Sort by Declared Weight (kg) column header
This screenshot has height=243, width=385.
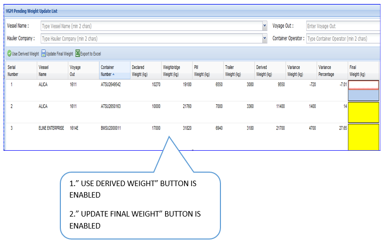tap(146, 70)
